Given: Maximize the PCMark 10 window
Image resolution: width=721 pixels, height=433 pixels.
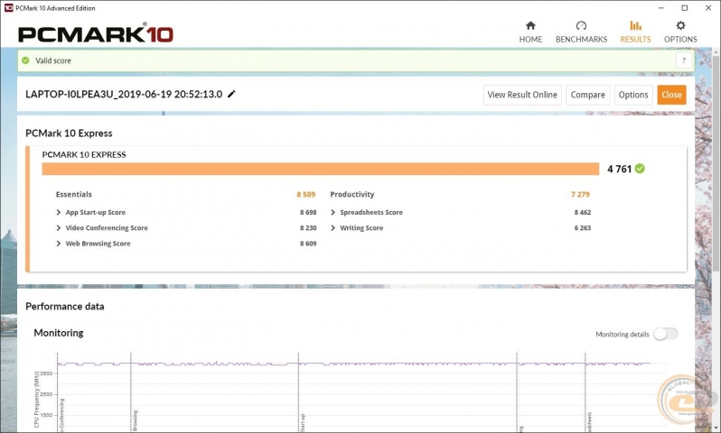Looking at the screenshot, I should (x=684, y=8).
